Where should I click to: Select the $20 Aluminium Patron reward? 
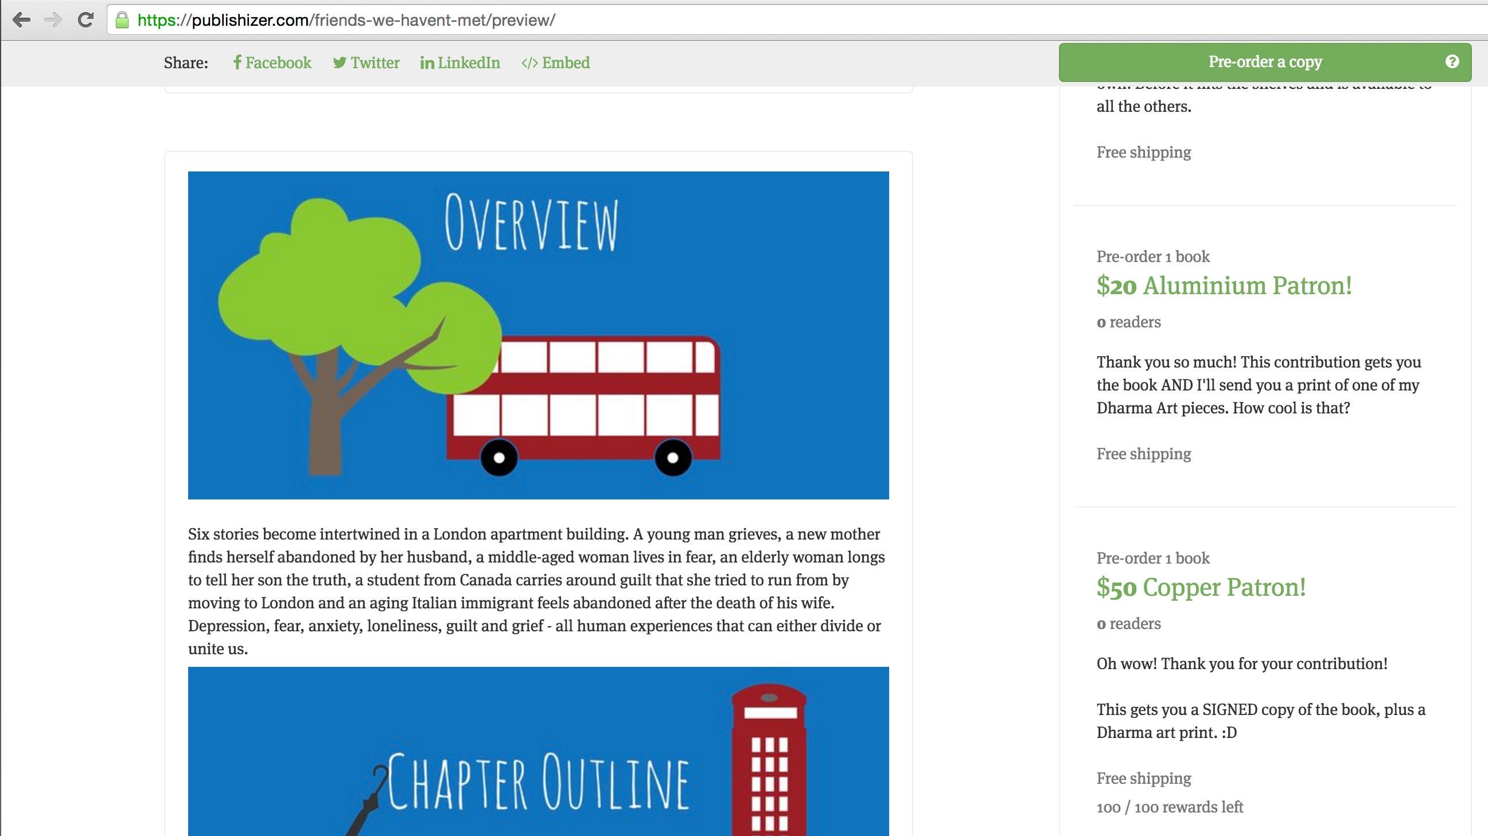pyautogui.click(x=1224, y=285)
